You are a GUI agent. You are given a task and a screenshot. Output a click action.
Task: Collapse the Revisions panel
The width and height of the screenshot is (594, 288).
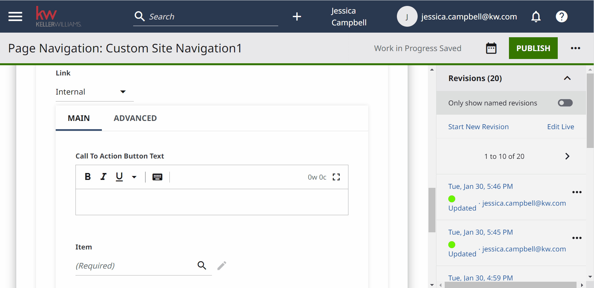[x=567, y=78]
